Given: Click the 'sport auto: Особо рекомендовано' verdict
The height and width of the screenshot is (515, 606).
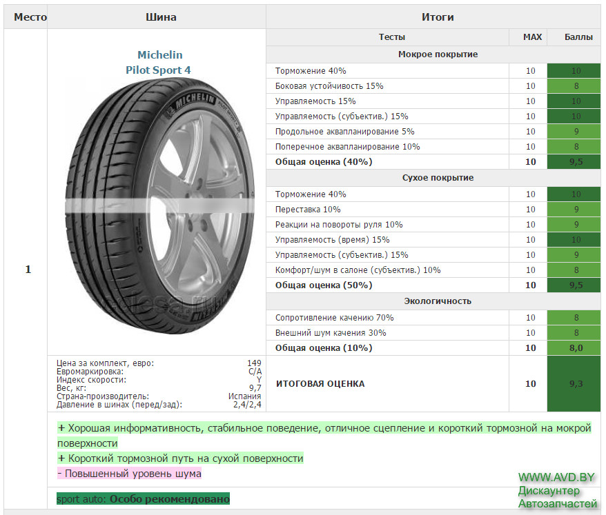Looking at the screenshot, I should [x=143, y=498].
